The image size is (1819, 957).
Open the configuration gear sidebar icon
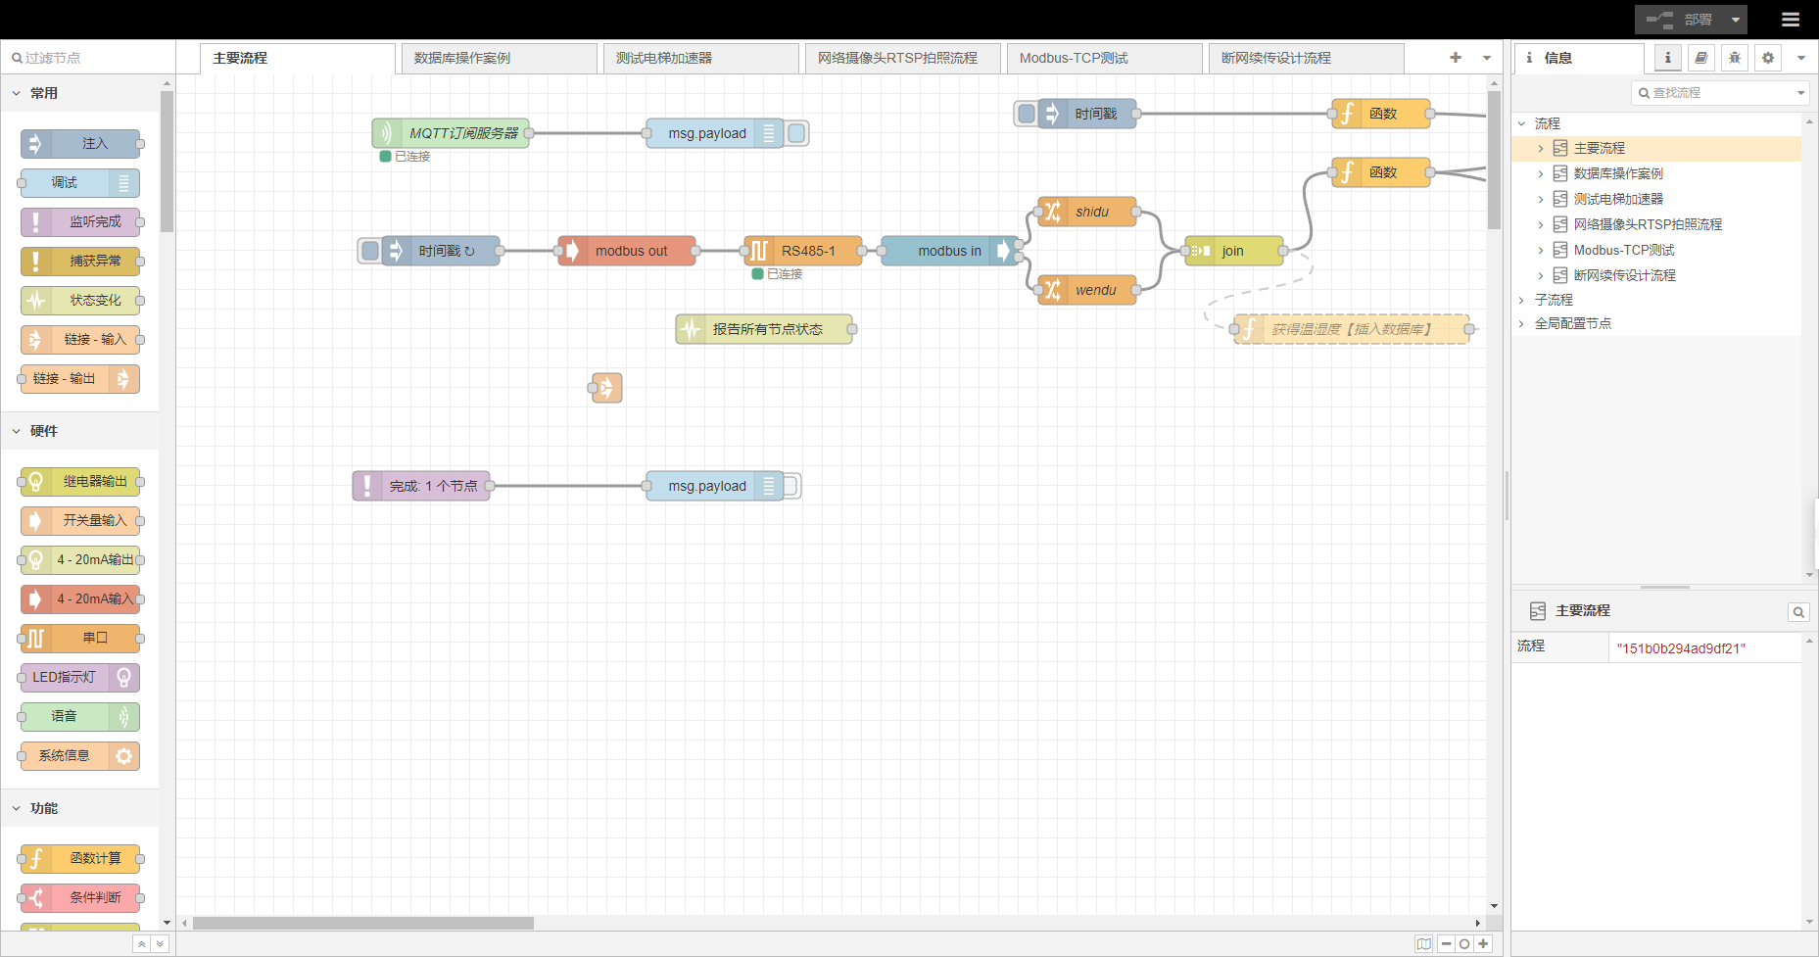pos(1768,58)
